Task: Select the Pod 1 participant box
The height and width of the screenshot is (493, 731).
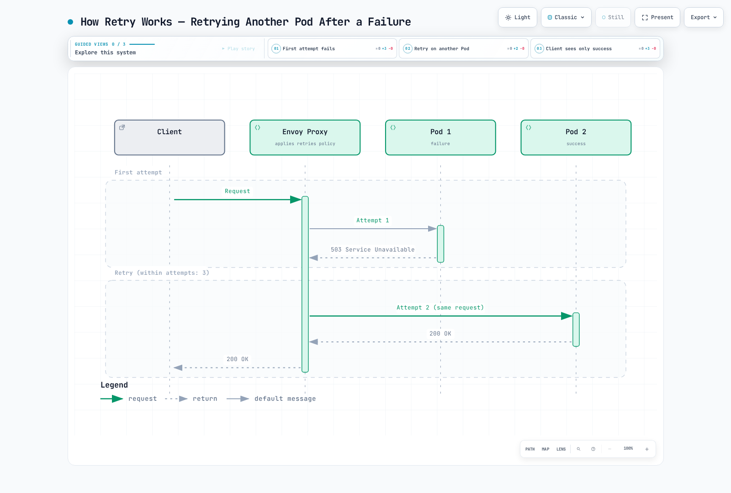Action: pyautogui.click(x=440, y=137)
